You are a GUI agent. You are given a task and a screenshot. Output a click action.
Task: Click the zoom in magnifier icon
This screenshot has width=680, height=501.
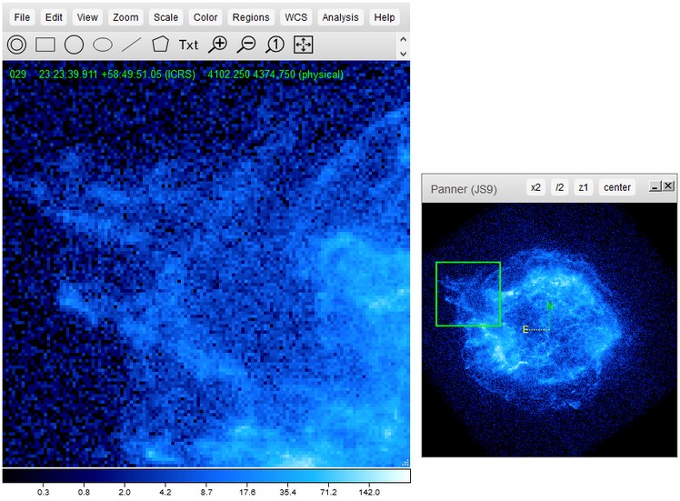(218, 45)
